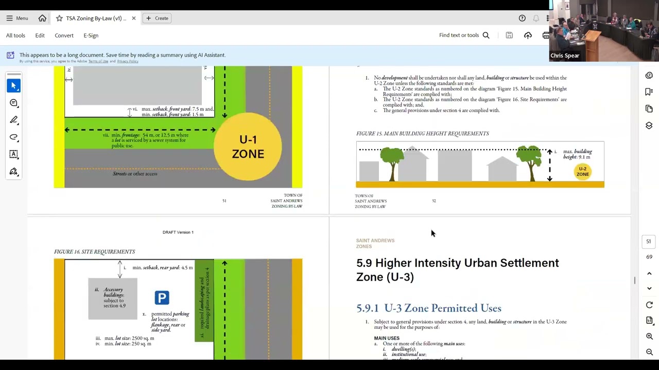Click the Zoom out magnifier

tap(649, 352)
